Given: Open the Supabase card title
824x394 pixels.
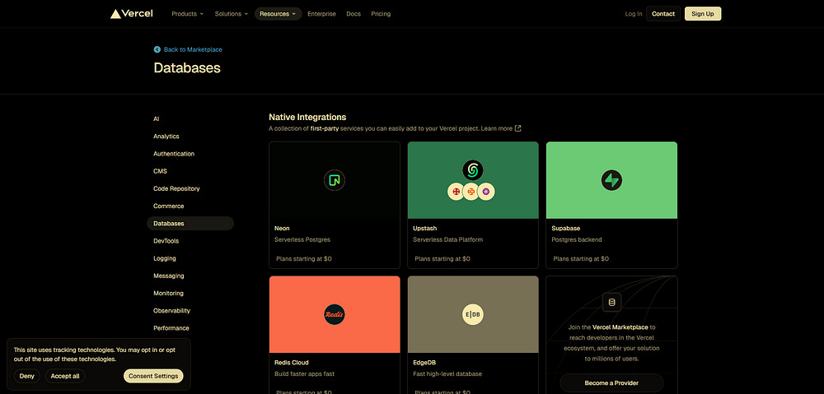Looking at the screenshot, I should click(x=566, y=228).
